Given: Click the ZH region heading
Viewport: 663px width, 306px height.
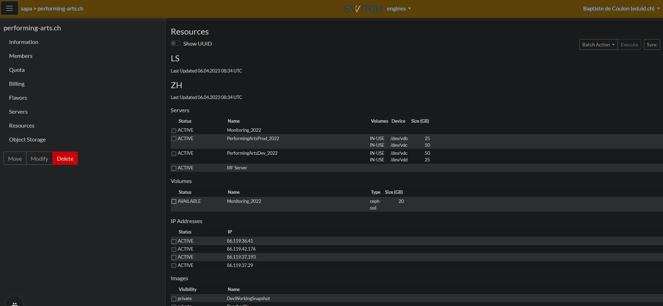Looking at the screenshot, I should [x=176, y=85].
